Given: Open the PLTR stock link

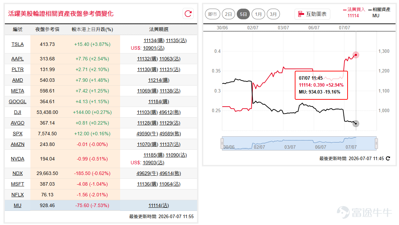Looking at the screenshot, I should point(18,69).
